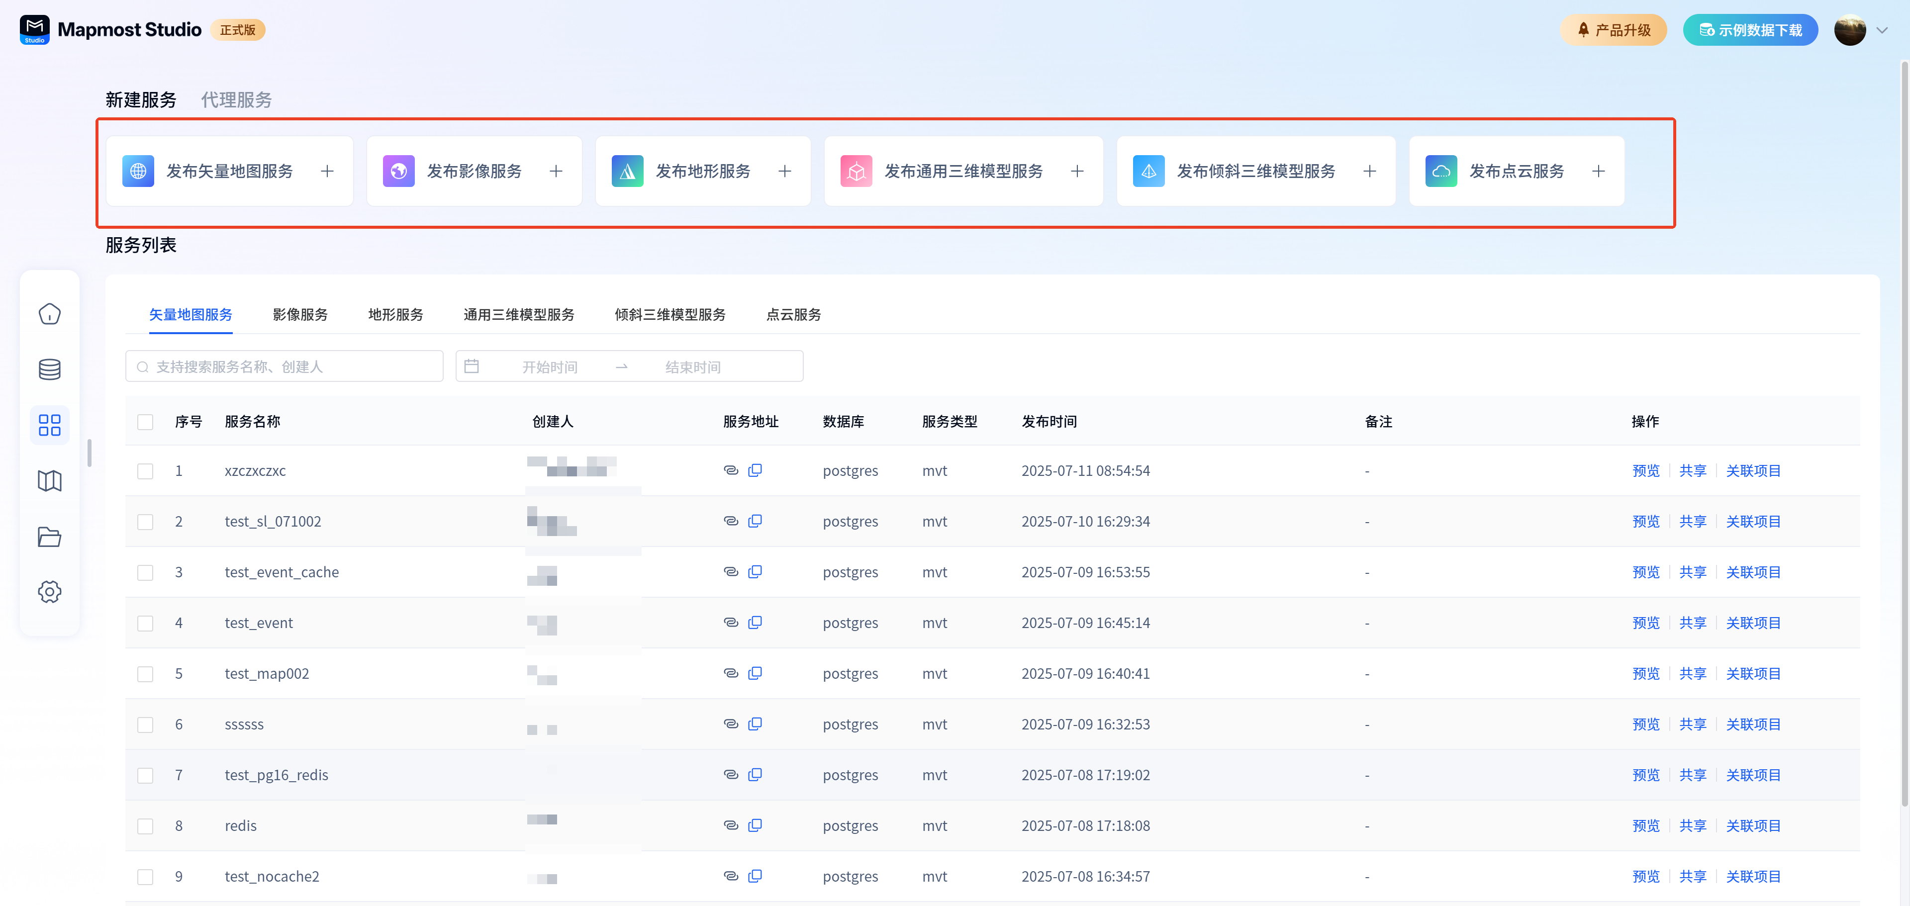
Task: Expand the user avatar dropdown arrow
Action: coord(1881,30)
